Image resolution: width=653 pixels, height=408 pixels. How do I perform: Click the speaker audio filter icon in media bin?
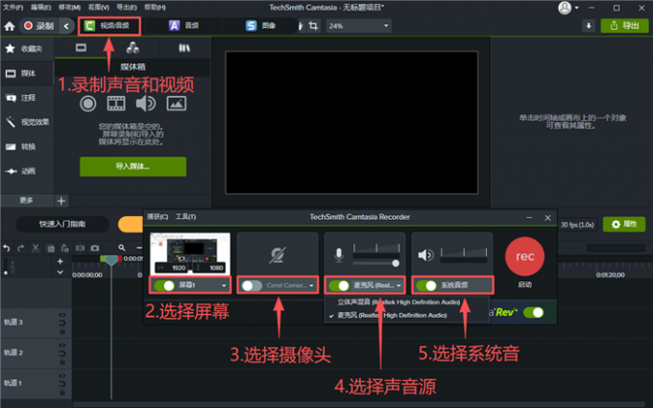[145, 104]
